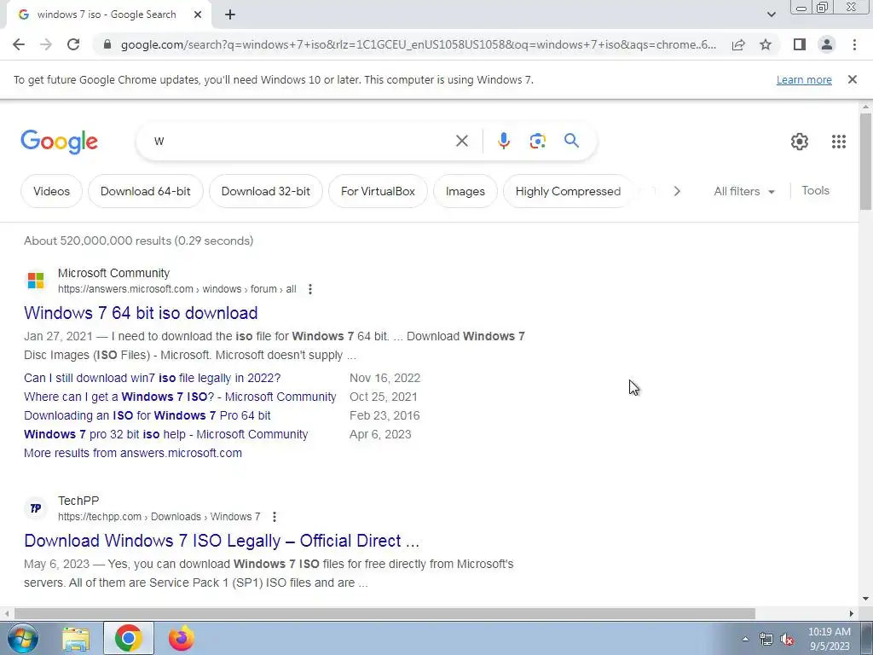
Task: Click the techpp.com breadcrumb URL
Action: click(x=159, y=517)
